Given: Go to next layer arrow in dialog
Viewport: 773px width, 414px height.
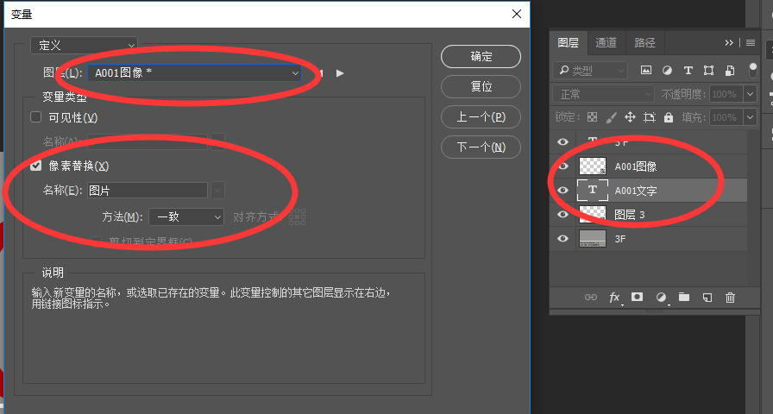Looking at the screenshot, I should point(340,73).
